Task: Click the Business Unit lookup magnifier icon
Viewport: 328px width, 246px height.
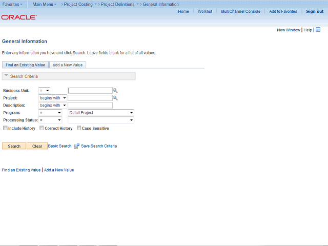Action: pyautogui.click(x=115, y=91)
